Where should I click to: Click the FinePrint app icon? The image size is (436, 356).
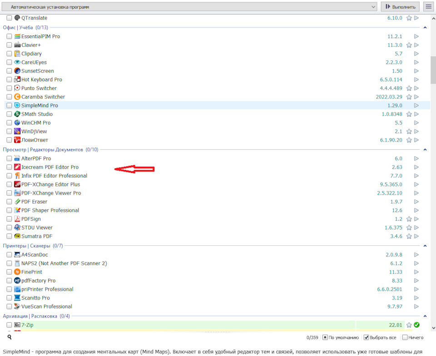click(x=17, y=272)
